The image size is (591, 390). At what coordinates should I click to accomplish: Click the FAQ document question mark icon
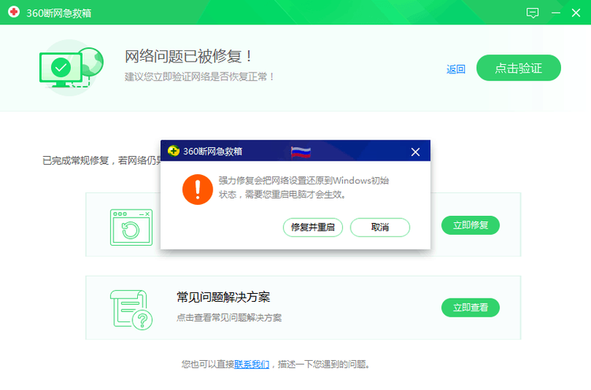click(132, 310)
